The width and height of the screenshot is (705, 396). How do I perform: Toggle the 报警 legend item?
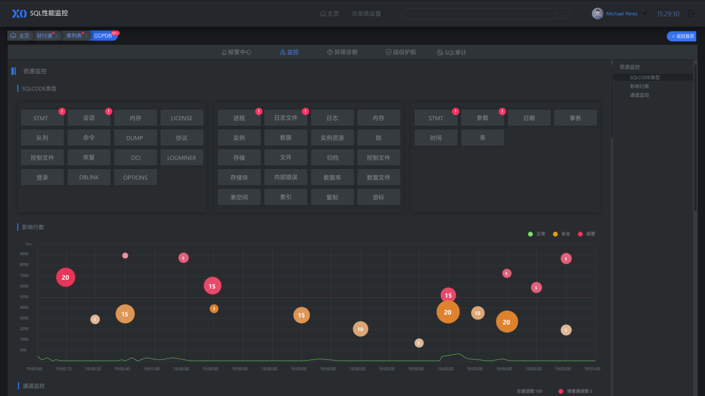pos(586,234)
